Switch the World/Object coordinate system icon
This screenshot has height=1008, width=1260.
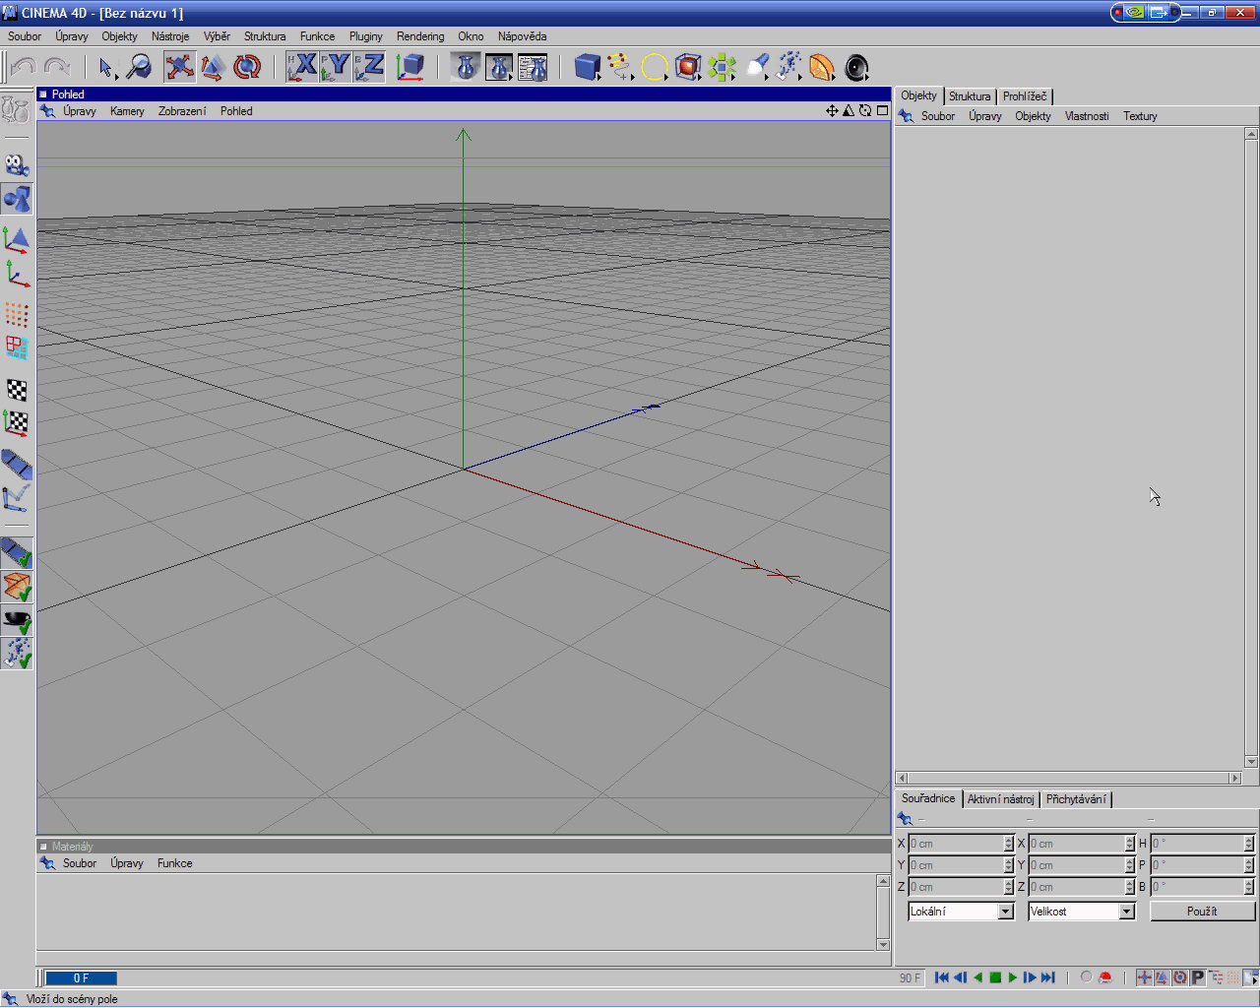point(410,67)
